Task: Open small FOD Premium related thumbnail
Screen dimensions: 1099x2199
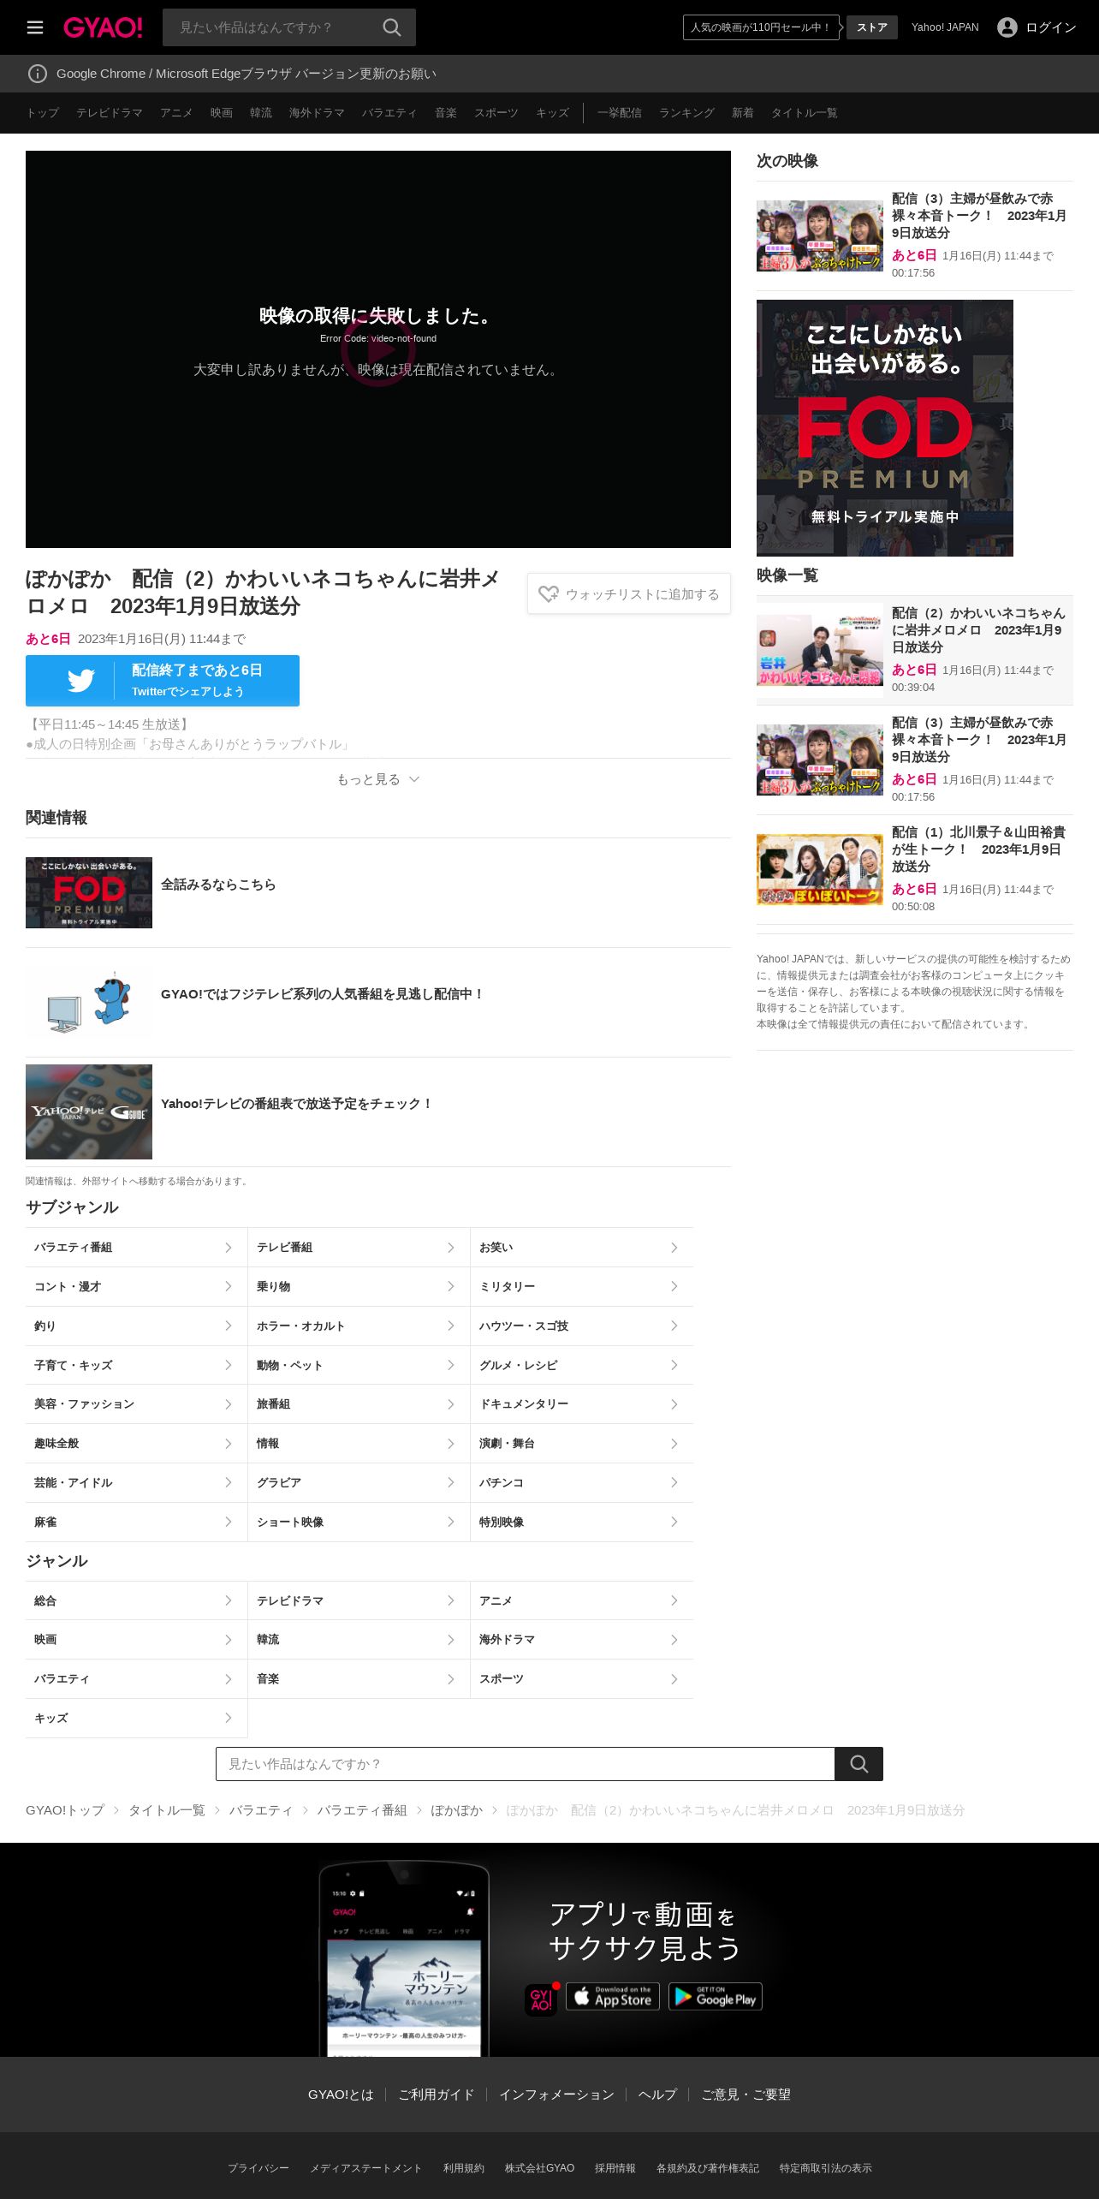Action: tap(89, 892)
